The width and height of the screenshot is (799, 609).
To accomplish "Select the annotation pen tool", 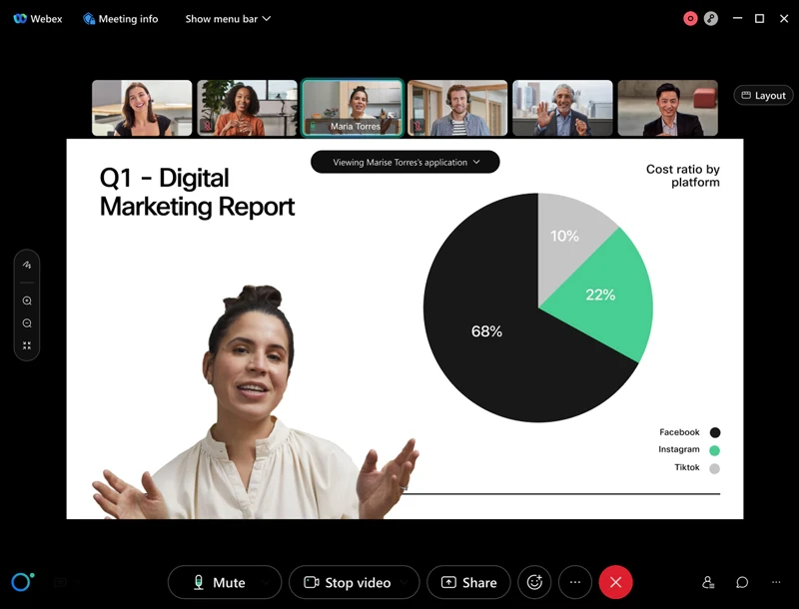I will point(26,265).
